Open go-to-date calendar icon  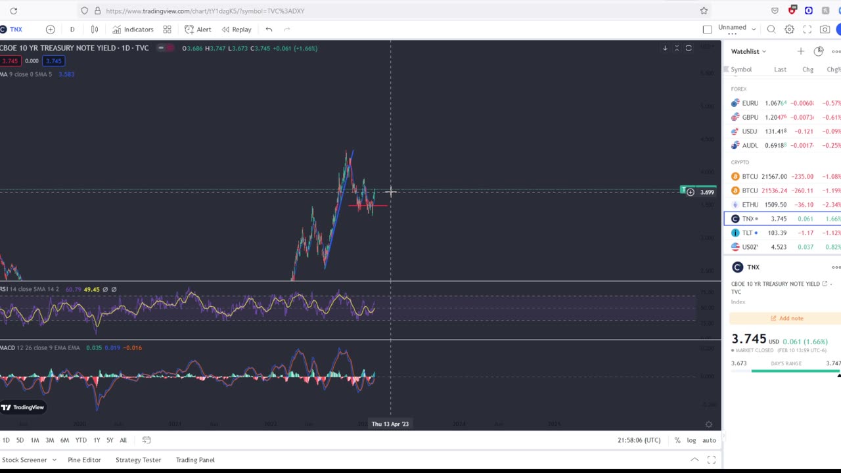147,440
